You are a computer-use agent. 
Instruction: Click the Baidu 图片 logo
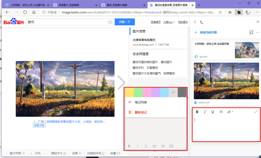(x=14, y=22)
